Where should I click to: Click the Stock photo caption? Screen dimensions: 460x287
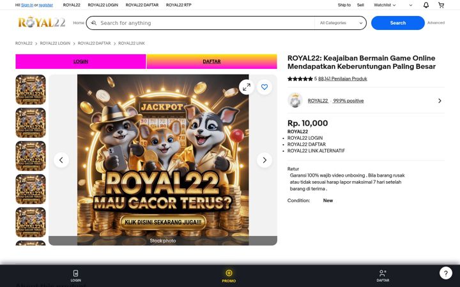163,240
